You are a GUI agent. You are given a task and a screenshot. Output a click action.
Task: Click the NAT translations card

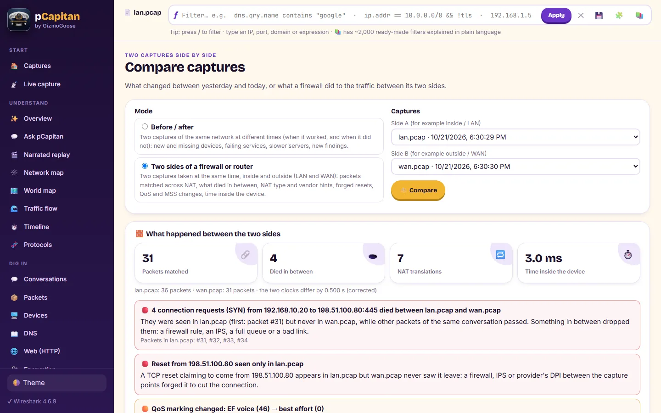pos(451,263)
